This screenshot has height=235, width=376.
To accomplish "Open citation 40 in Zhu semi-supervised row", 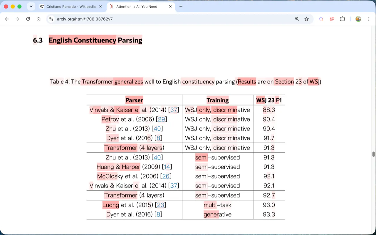I will click(x=157, y=157).
